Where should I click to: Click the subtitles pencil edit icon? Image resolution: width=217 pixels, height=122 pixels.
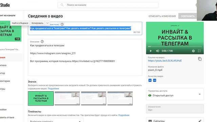199,121
